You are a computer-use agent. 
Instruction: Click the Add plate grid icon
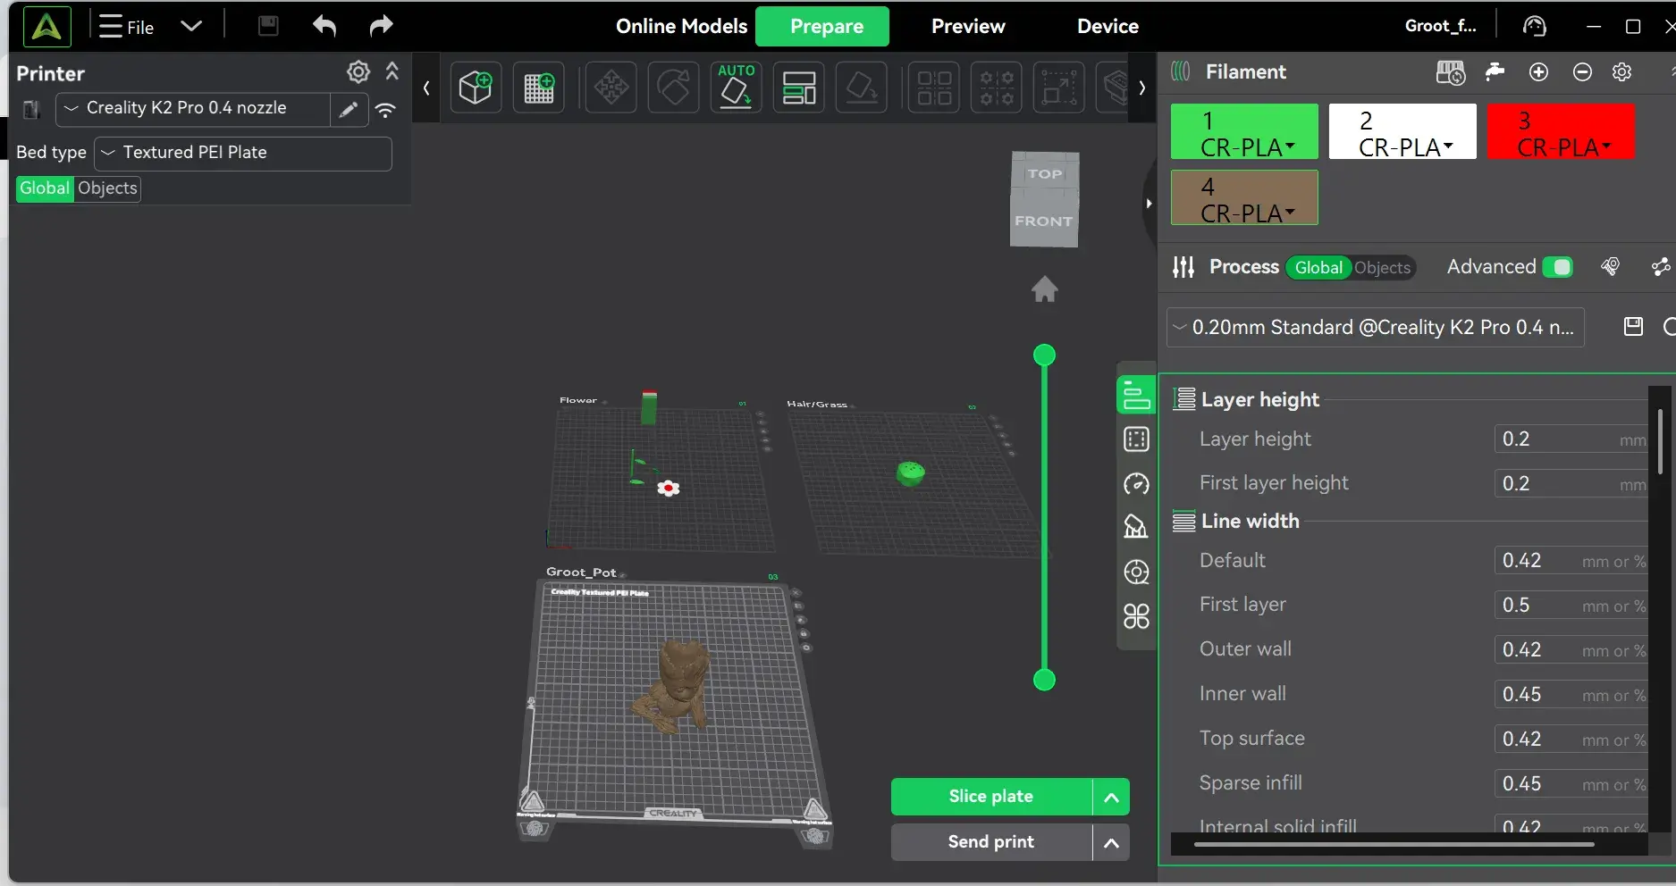point(538,88)
